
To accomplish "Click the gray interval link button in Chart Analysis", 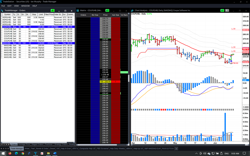I will [x=227, y=11].
